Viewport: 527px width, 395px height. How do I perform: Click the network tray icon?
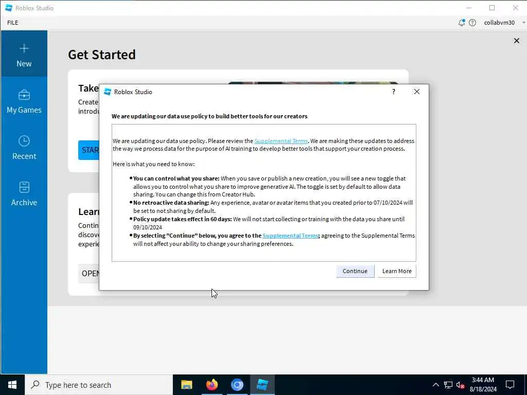pyautogui.click(x=448, y=385)
